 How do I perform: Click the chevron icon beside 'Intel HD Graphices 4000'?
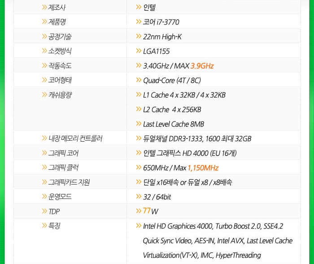(x=139, y=225)
